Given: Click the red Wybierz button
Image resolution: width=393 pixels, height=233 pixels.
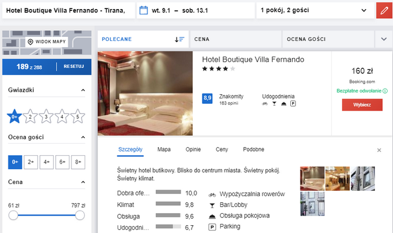Looking at the screenshot, I should [362, 105].
